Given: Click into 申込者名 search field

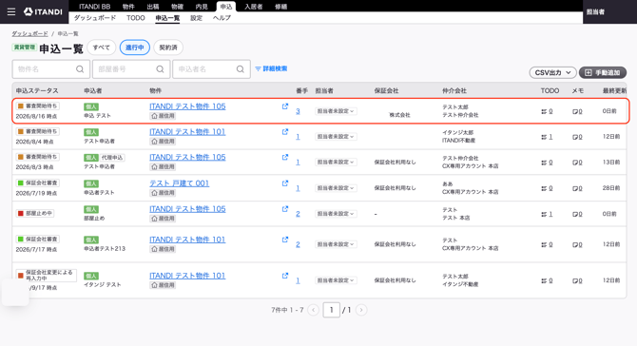Looking at the screenshot, I should point(211,69).
